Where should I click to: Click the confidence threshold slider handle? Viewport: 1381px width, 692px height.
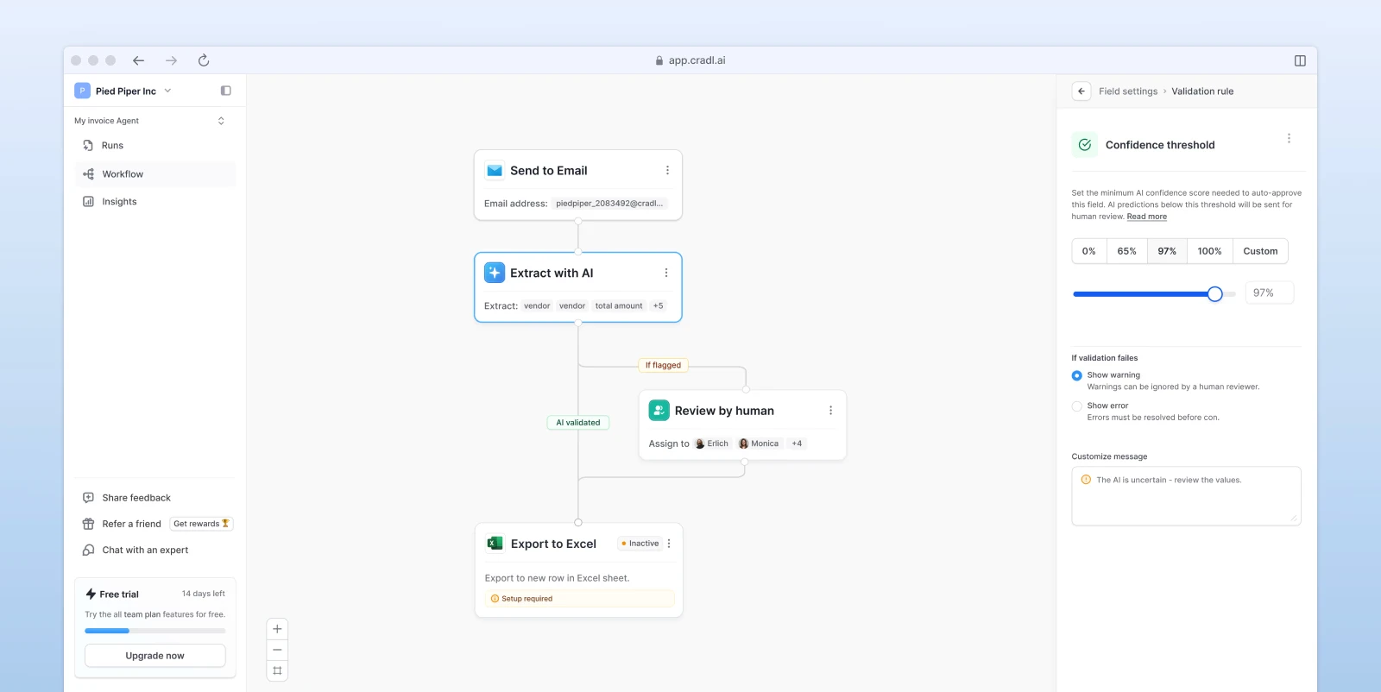1214,294
